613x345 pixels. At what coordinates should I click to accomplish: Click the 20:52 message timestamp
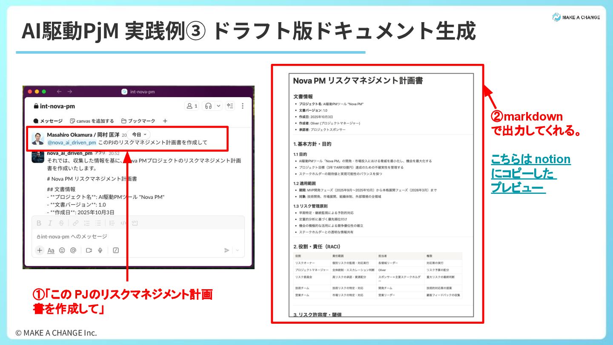point(114,153)
